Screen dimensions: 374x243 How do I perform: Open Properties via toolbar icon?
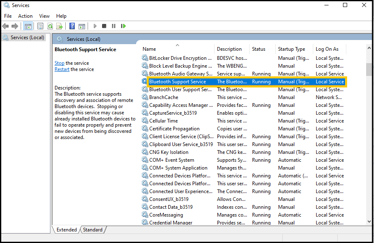[40, 26]
